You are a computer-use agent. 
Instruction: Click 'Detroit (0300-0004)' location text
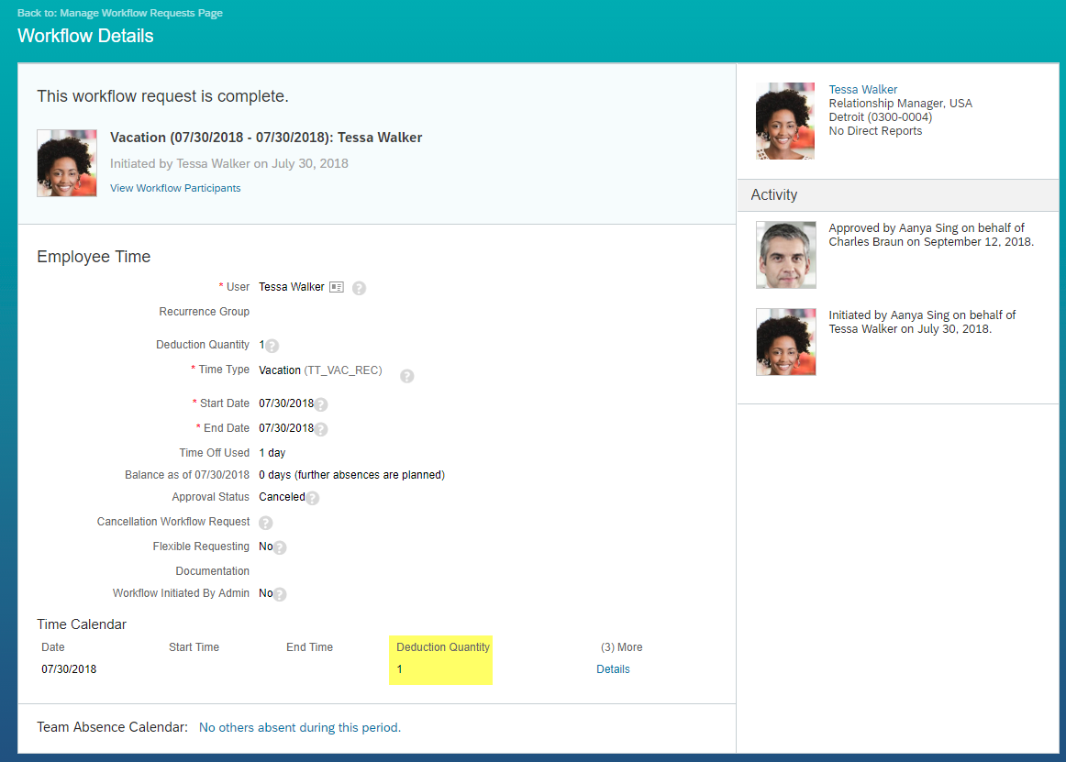[881, 117]
